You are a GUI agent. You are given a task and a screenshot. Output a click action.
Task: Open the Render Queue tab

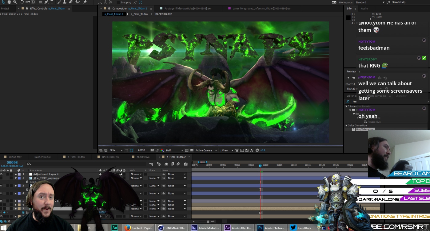point(42,157)
